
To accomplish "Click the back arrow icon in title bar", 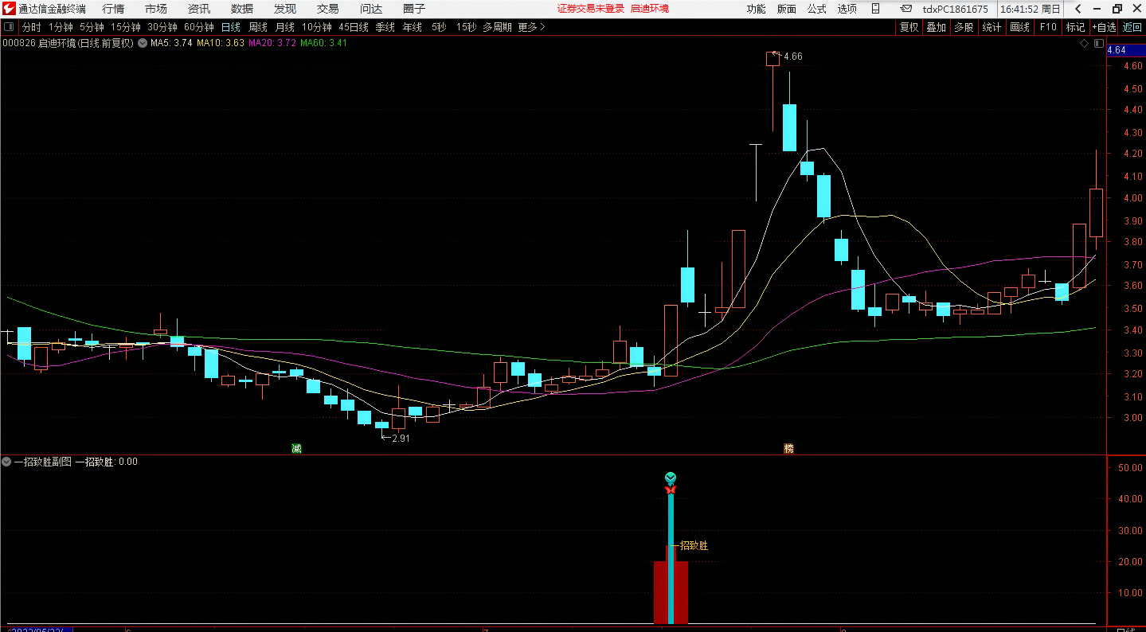I will (x=1078, y=9).
